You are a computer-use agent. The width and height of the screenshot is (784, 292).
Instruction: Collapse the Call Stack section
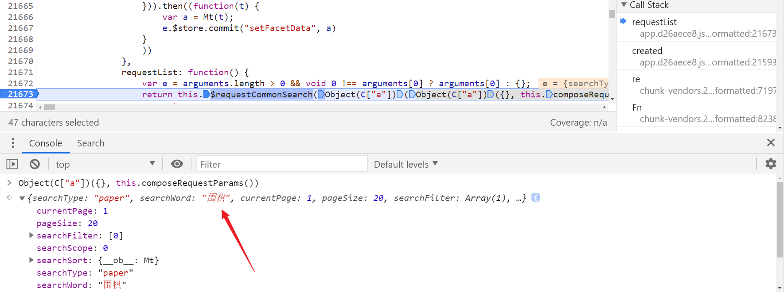coord(624,5)
